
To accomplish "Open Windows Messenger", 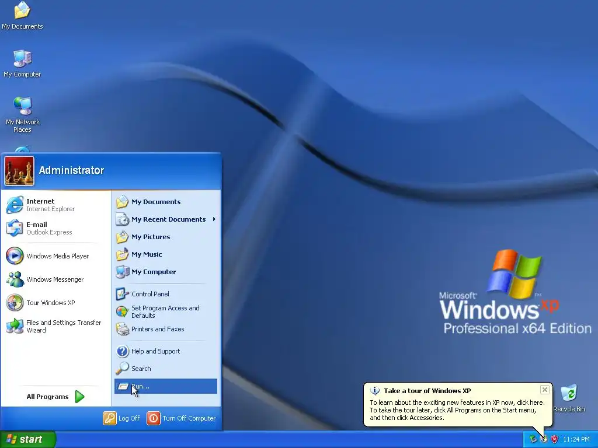I will pyautogui.click(x=55, y=279).
